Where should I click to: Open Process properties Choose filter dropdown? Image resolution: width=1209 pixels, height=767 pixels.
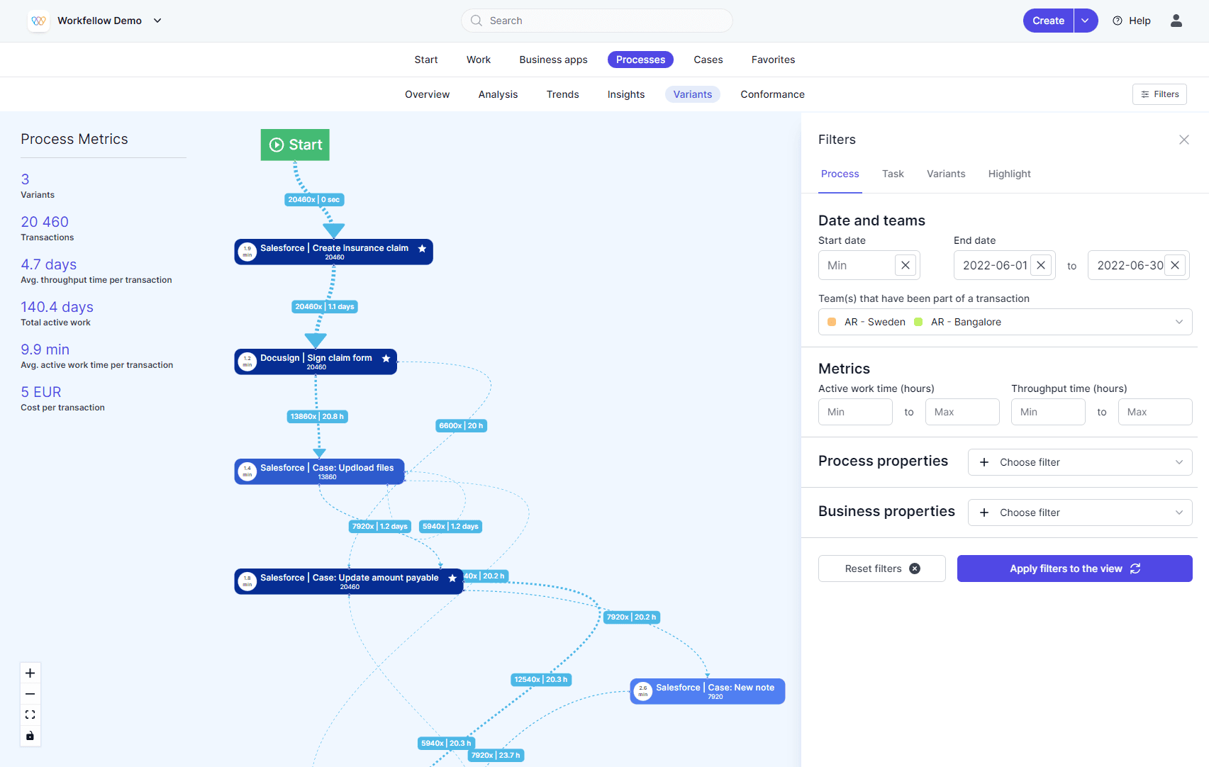(x=1080, y=462)
